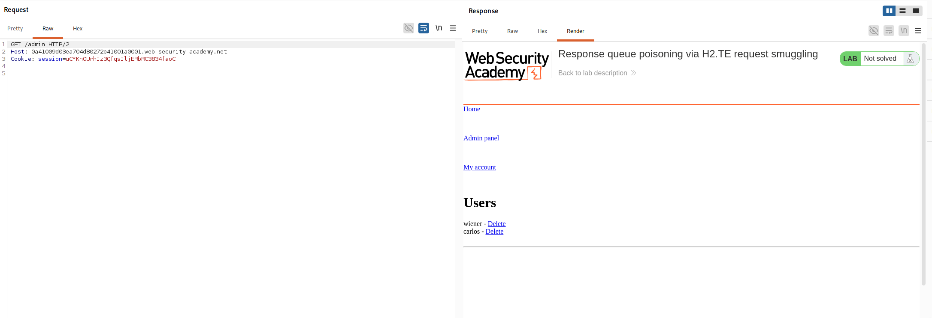Image resolution: width=932 pixels, height=318 pixels.
Task: Delete the wiener user
Action: 496,224
